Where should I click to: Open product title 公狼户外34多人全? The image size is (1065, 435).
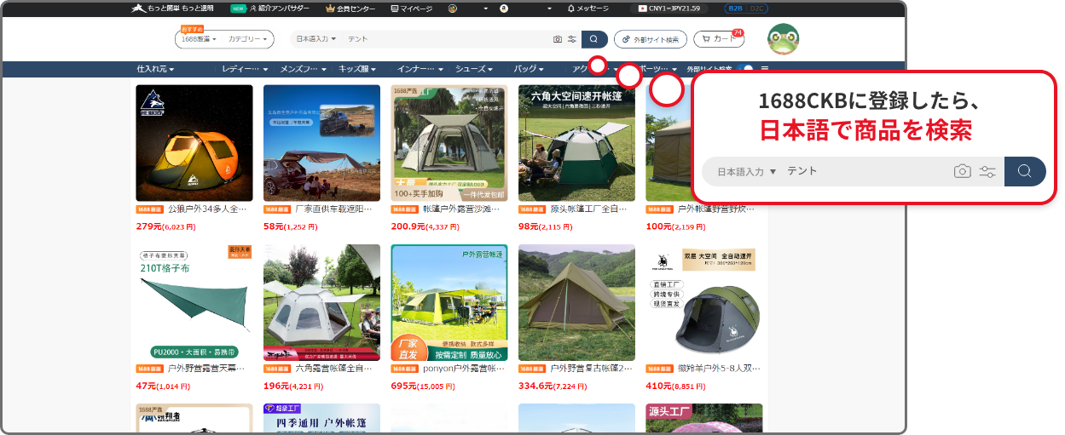point(207,209)
